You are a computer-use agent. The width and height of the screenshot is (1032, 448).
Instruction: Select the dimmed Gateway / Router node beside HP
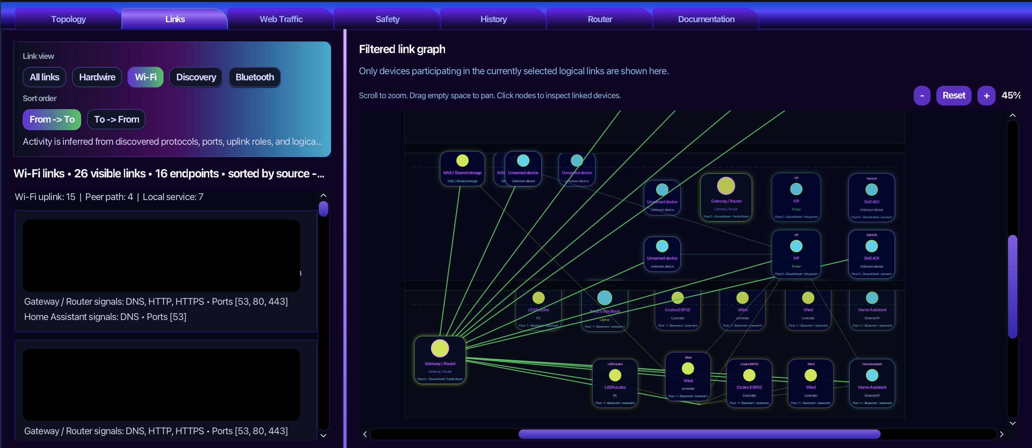tap(726, 197)
